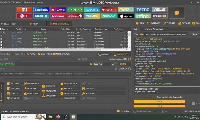Click the yellow question mark help icon
200x120 pixels.
tap(176, 13)
